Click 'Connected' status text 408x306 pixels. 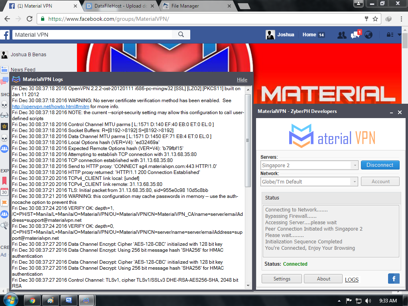(x=295, y=264)
